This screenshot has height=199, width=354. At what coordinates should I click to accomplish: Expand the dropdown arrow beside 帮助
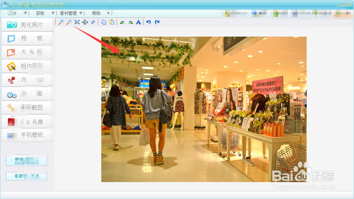[x=109, y=13]
